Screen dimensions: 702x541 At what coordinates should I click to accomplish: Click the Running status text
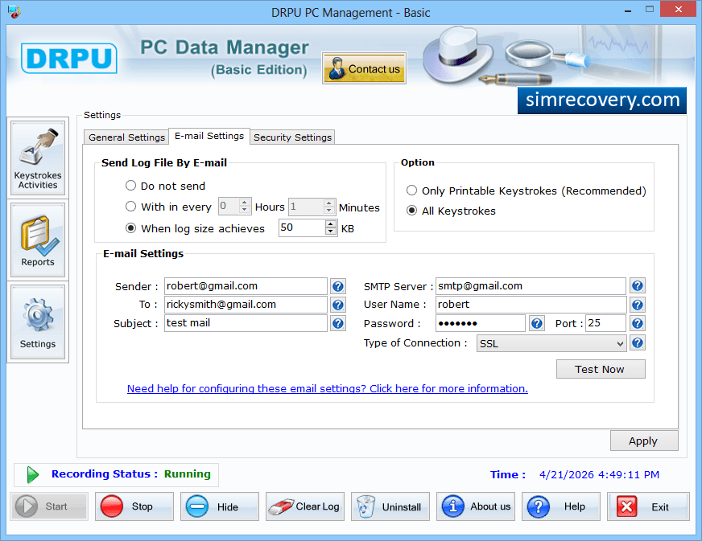click(x=187, y=474)
